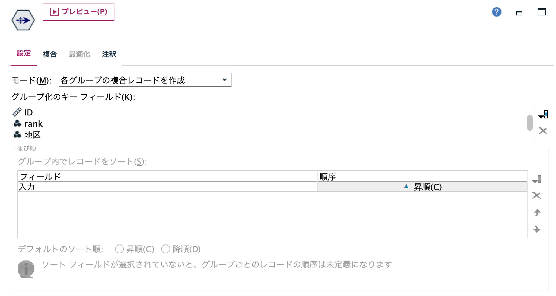Screen dimensions: 556x296
Task: Move the sort field up in order
Action: tap(537, 213)
